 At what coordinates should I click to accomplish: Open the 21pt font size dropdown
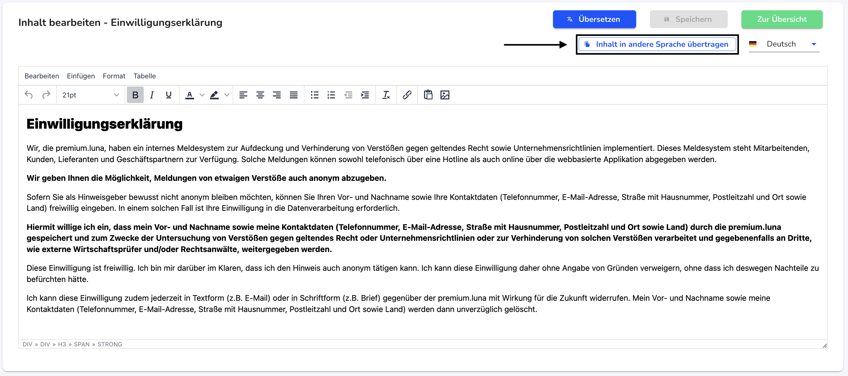[91, 95]
